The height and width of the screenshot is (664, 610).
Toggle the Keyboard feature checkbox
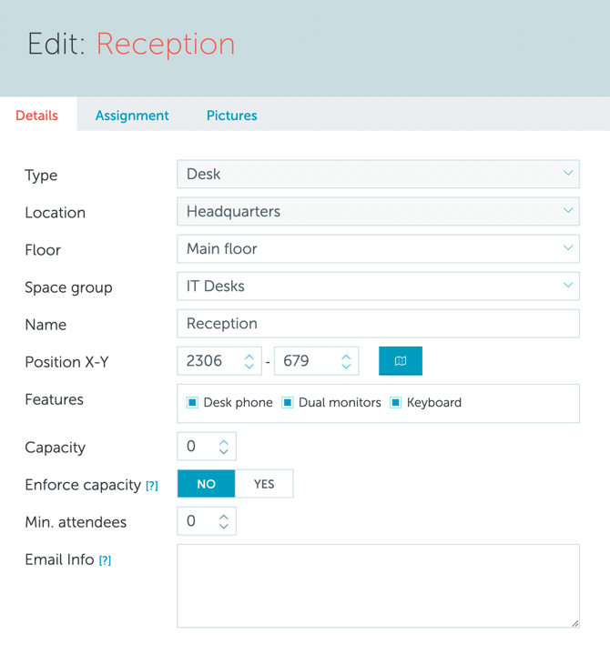pos(396,402)
